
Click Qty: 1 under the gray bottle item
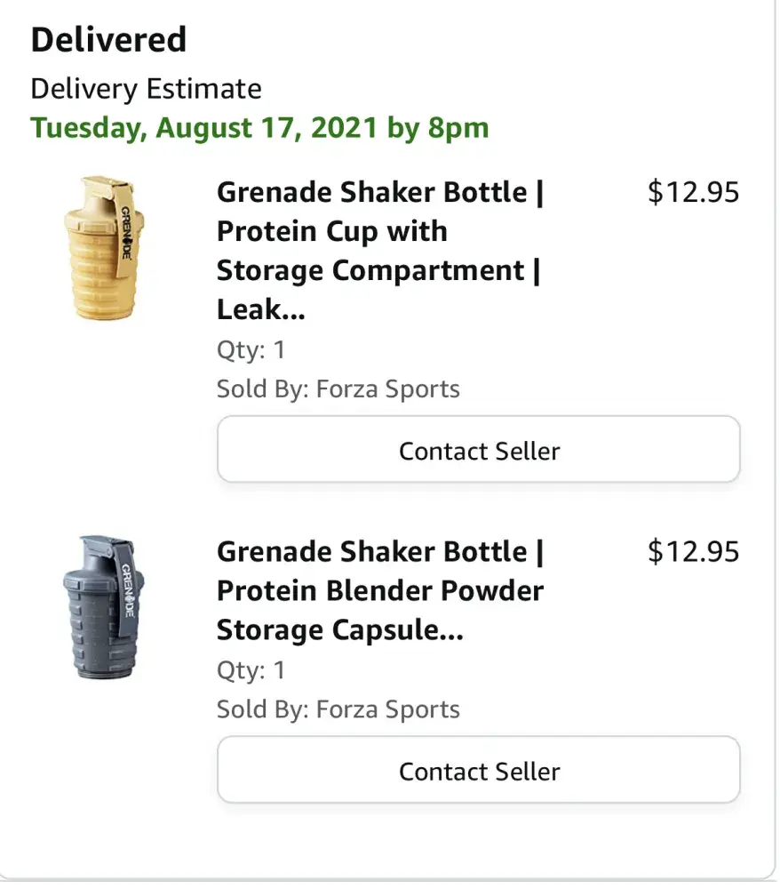coord(251,669)
